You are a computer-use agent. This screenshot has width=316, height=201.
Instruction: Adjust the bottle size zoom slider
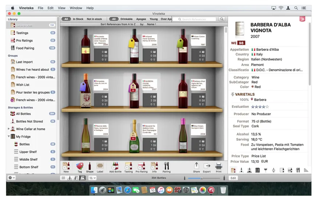(x=201, y=178)
